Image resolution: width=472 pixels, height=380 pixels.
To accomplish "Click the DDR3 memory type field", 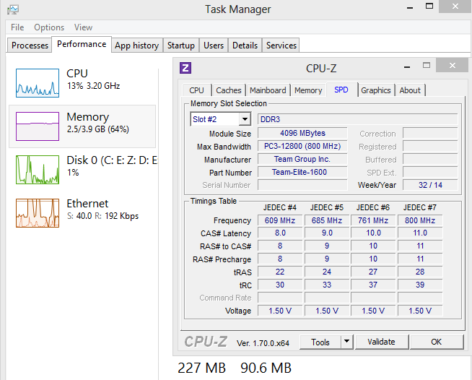I will coord(358,119).
